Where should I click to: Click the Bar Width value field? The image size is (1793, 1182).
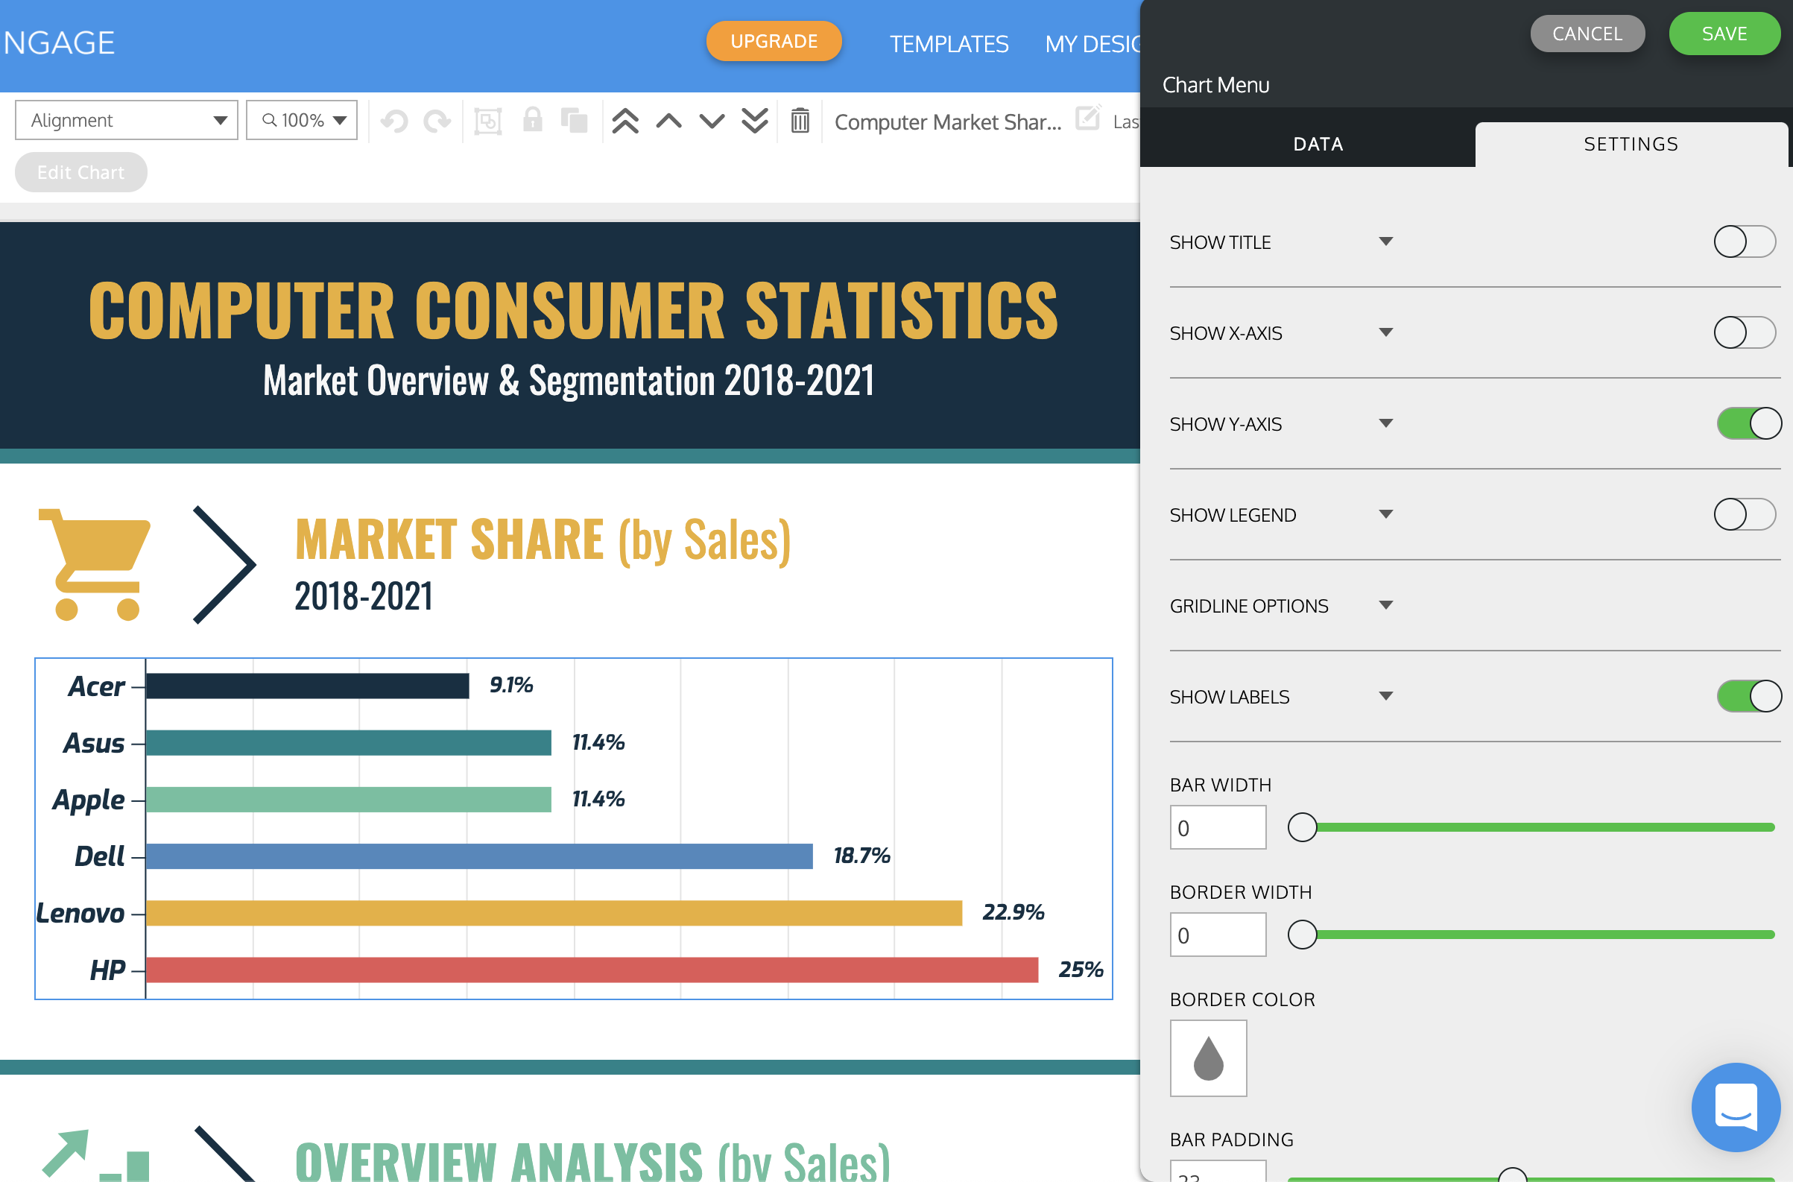tap(1217, 828)
